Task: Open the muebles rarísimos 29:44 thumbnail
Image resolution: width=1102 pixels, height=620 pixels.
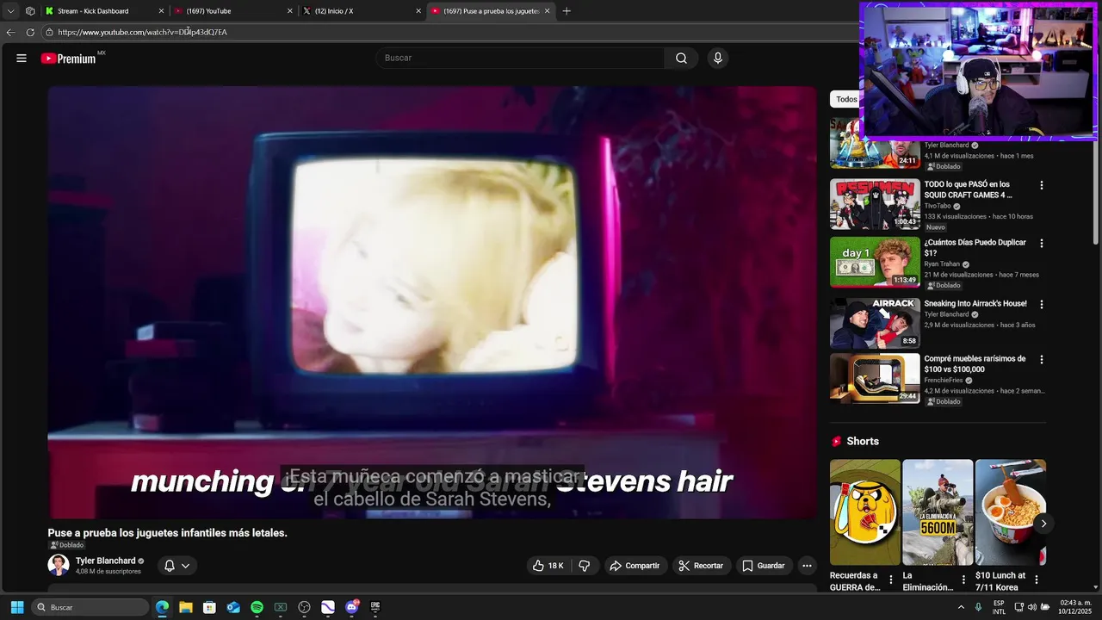Action: (875, 378)
